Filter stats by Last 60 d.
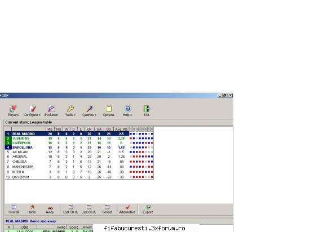 88,209
